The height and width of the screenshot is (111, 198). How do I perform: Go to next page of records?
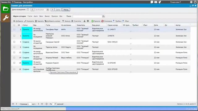[38, 104]
